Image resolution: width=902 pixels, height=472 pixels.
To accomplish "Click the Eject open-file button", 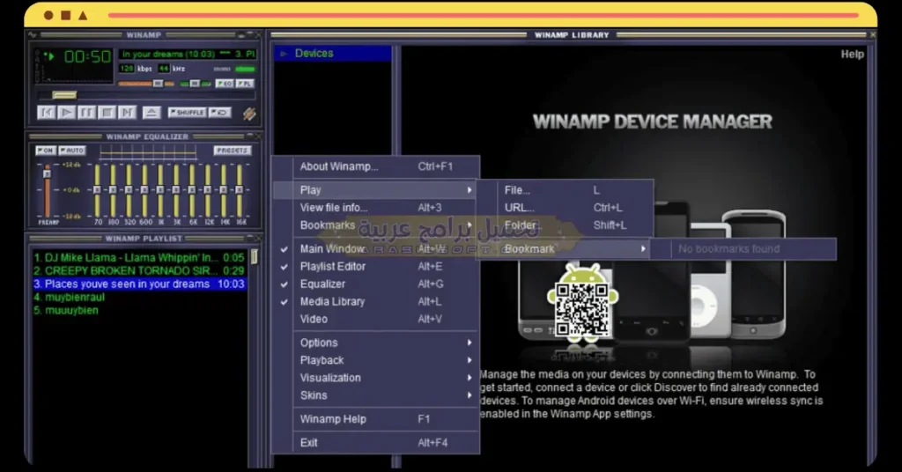I will tap(152, 112).
